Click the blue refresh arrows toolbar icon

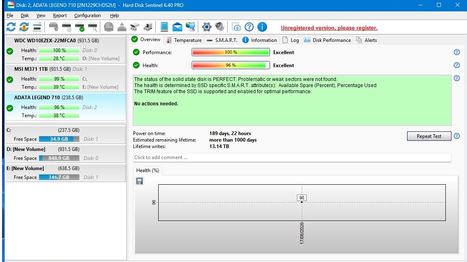(11, 27)
